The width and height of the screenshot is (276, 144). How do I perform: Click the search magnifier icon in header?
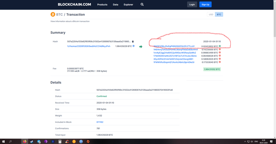142,5
